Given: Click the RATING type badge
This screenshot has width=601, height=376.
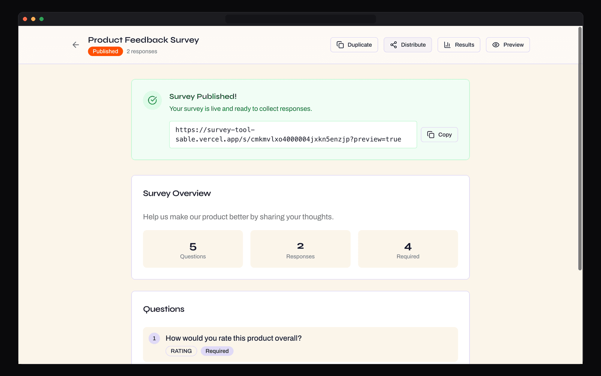Looking at the screenshot, I should (181, 351).
